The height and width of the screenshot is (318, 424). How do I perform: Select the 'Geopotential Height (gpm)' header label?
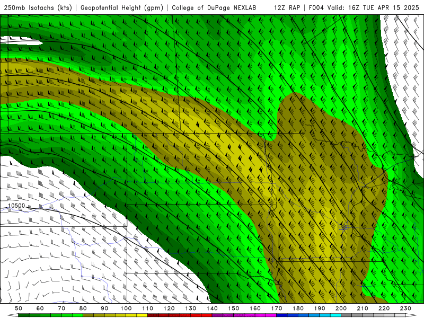click(x=122, y=7)
